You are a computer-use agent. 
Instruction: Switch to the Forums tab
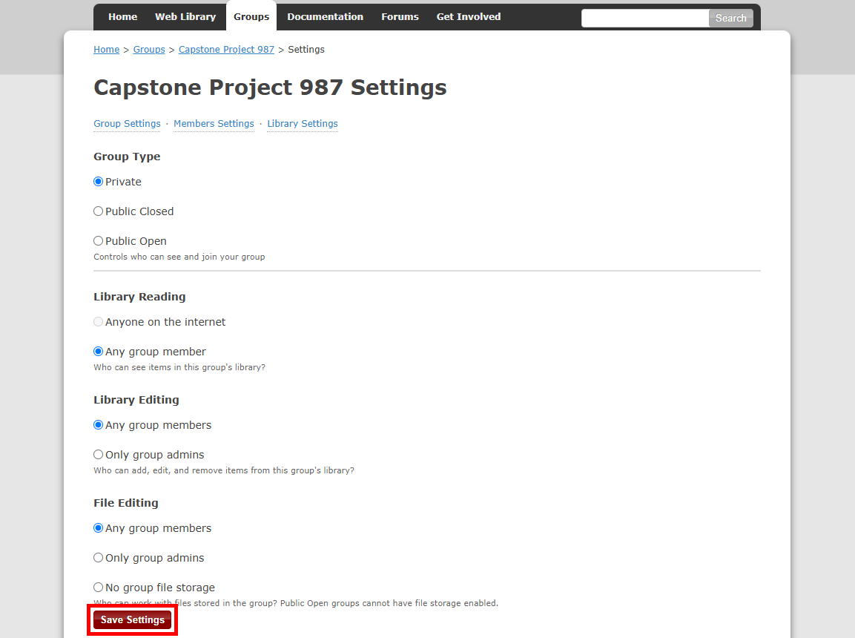(400, 17)
